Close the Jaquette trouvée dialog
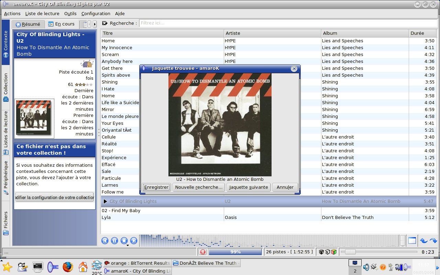 coord(294,68)
